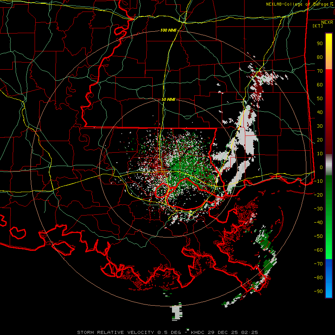Click the -80 value on the velocity scale
335x335 pixels.
[318, 278]
